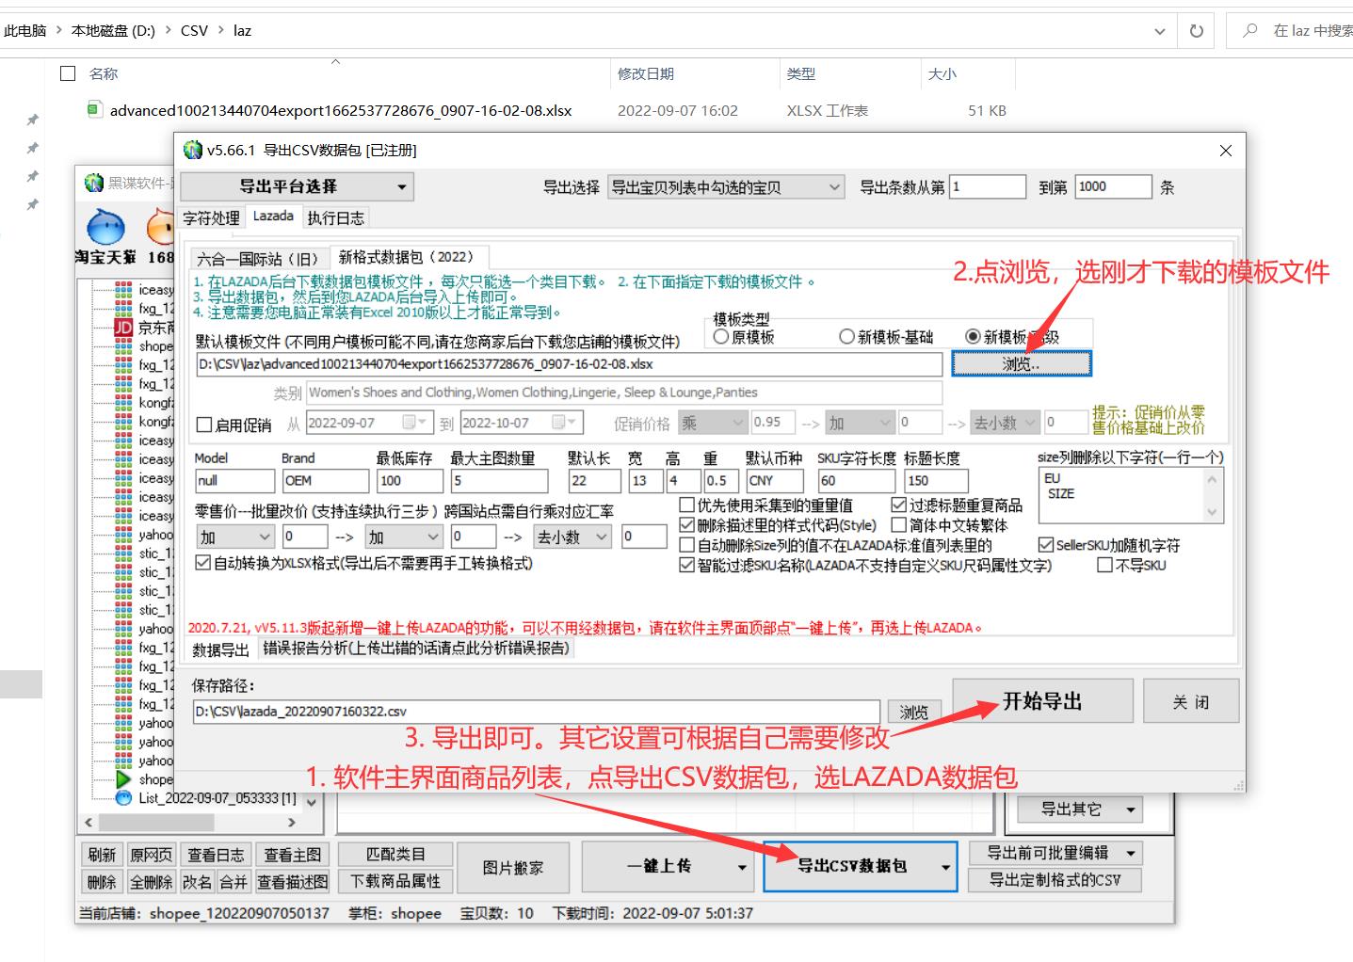Switch to the 字符处理 tab
Viewport: 1353px width, 962px height.
click(212, 217)
